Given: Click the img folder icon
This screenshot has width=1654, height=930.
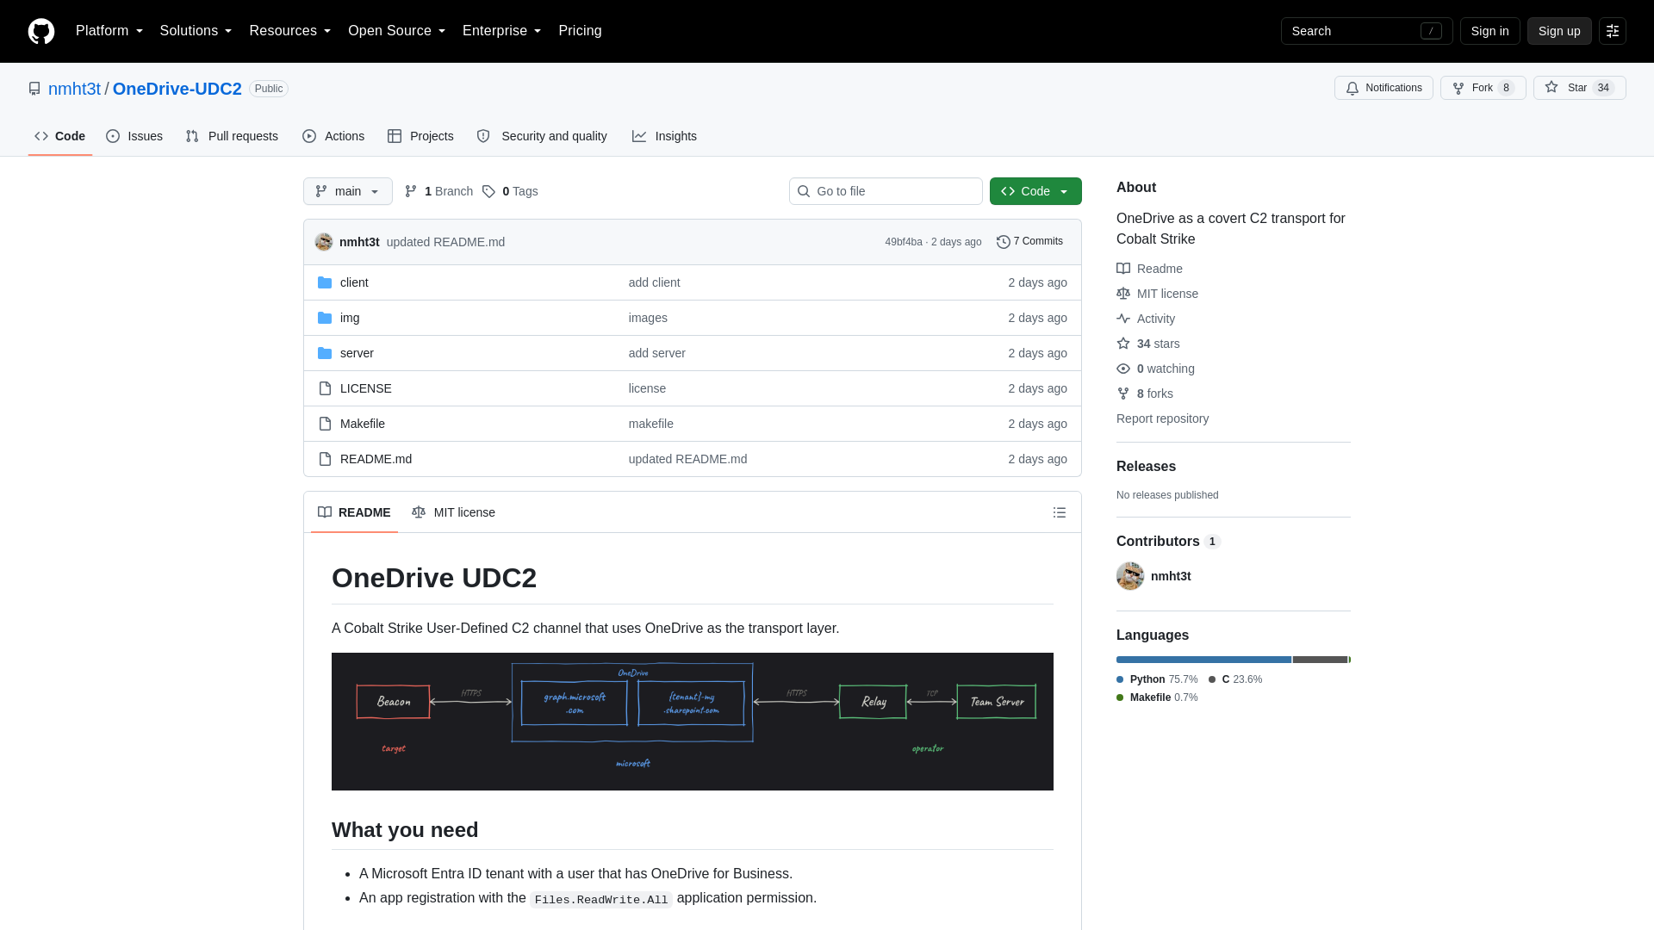Looking at the screenshot, I should click(x=325, y=318).
